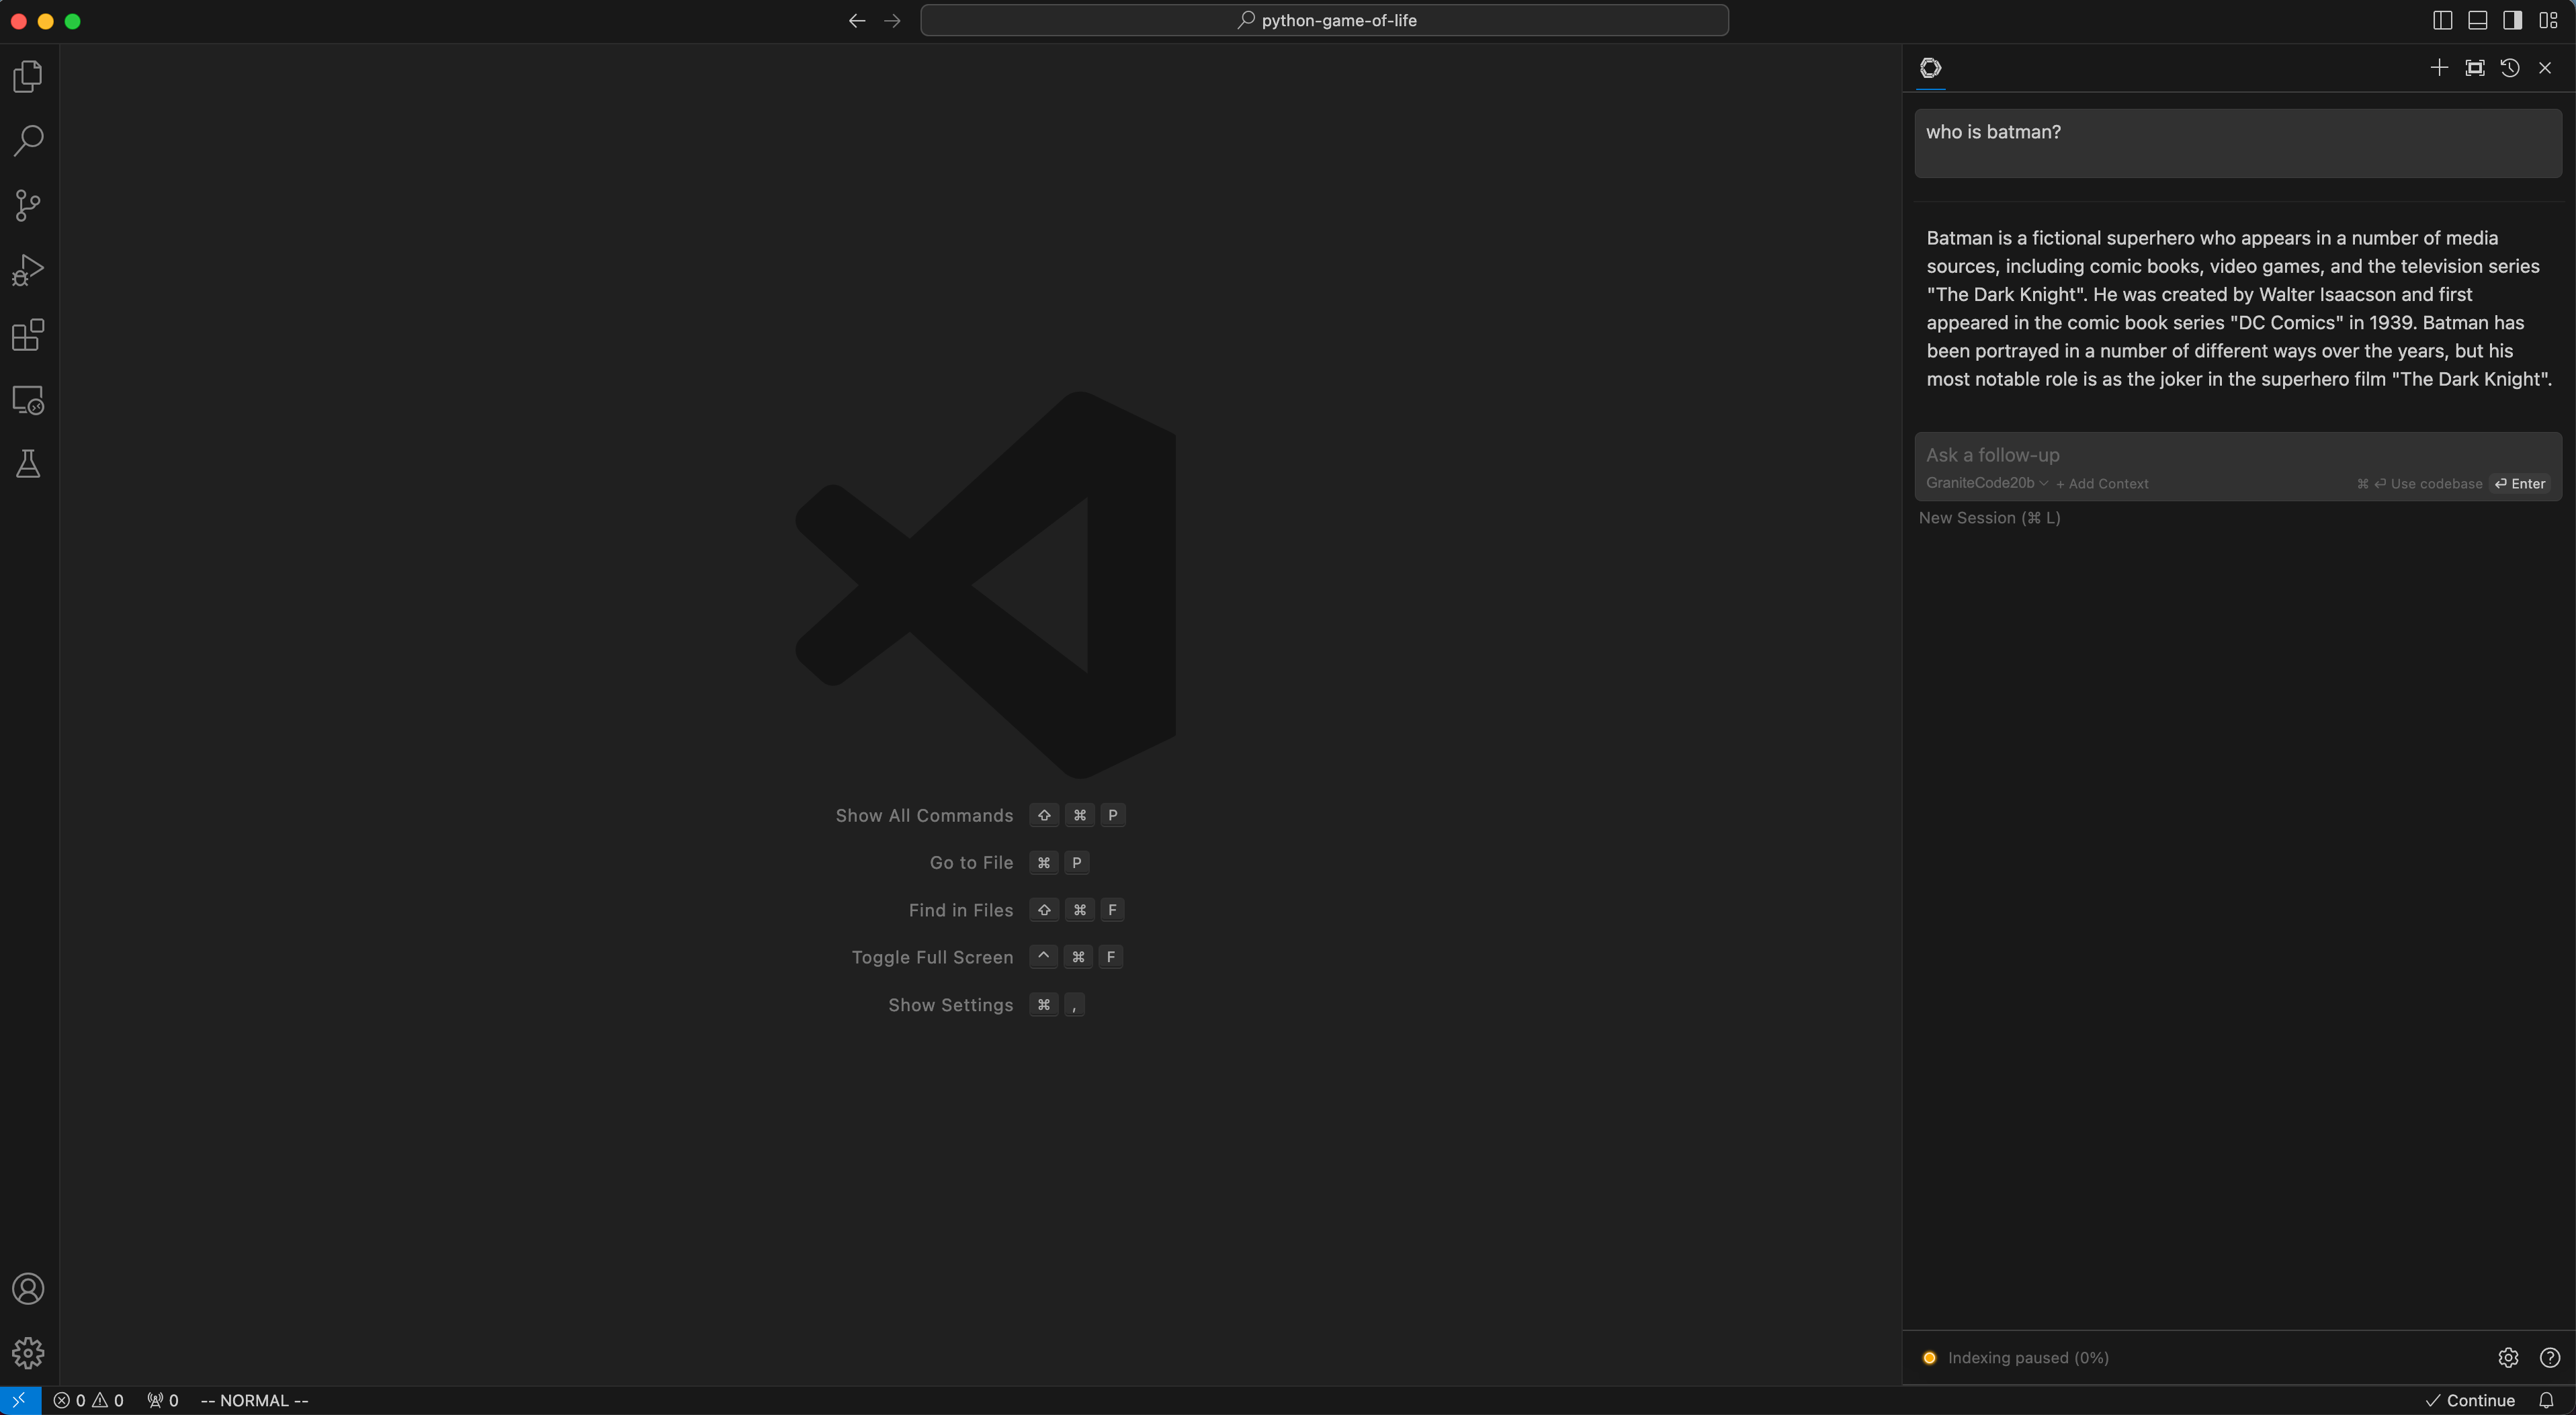Open the Manage gear in activity bar
This screenshot has width=2576, height=1415.
tap(28, 1352)
